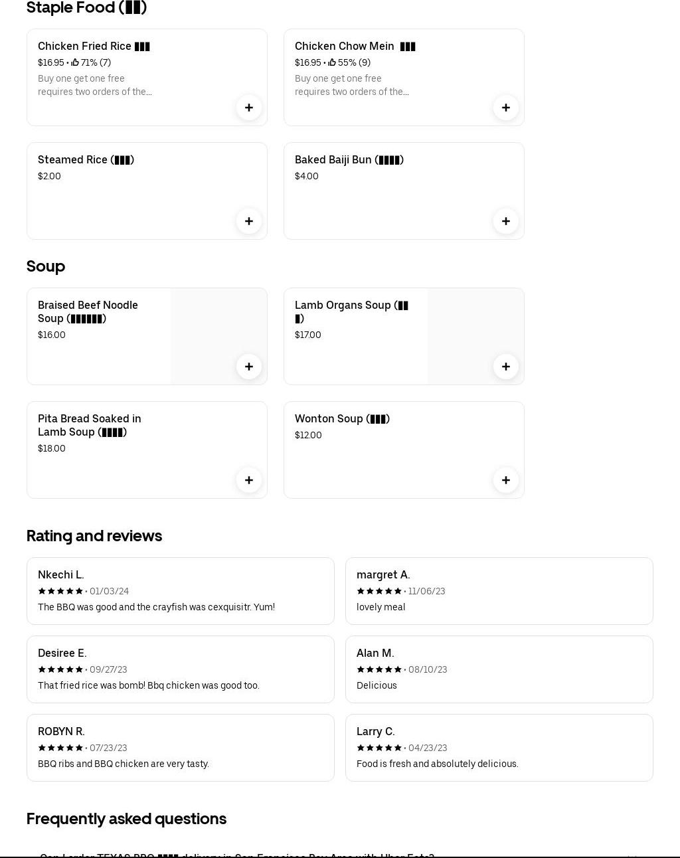
Task: Click Chicken Chow Mein 55% thumbs-up rating
Action: [x=349, y=62]
